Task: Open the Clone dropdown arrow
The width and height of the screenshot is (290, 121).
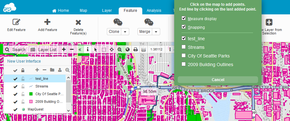Action: point(125,32)
